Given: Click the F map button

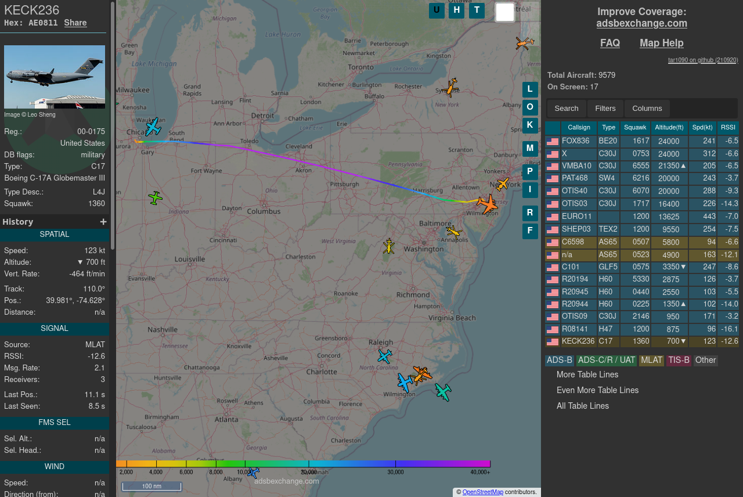Looking at the screenshot, I should pos(530,231).
